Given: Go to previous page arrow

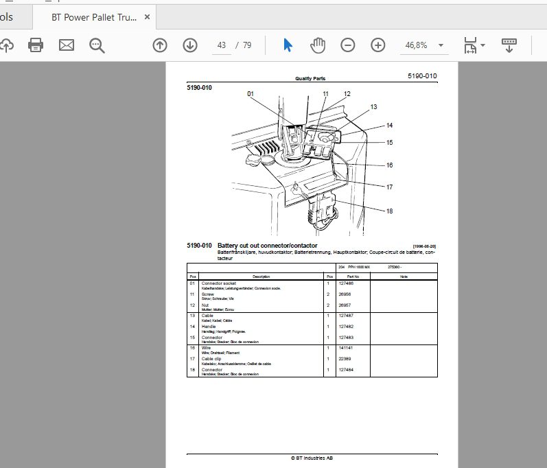Looking at the screenshot, I should 160,45.
